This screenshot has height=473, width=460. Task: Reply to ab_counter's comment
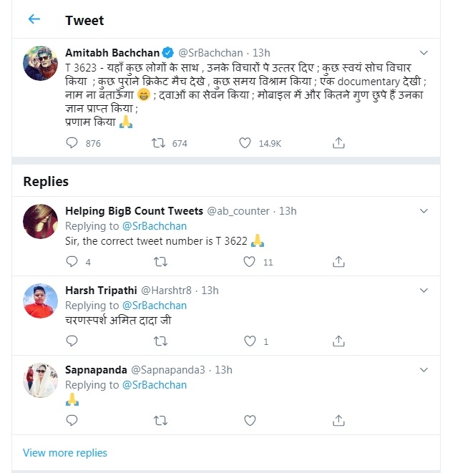(x=72, y=262)
